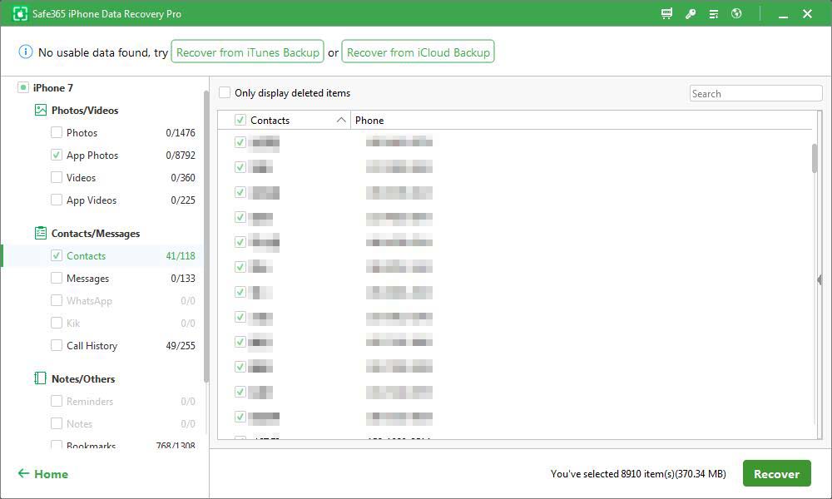Screen dimensions: 832x499
Task: Click the selected items summary text
Action: click(x=638, y=473)
